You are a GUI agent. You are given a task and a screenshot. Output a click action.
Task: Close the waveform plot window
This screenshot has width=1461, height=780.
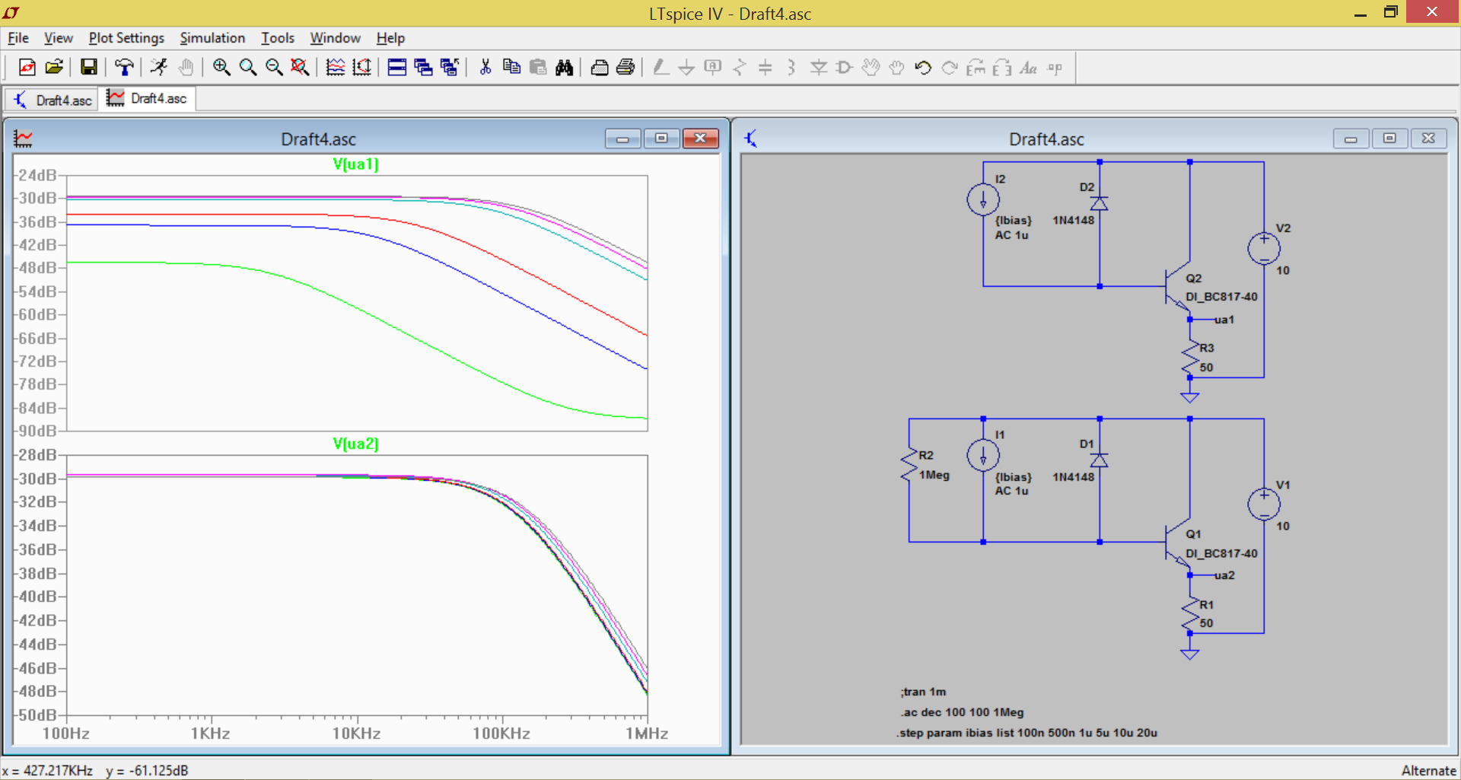coord(701,138)
